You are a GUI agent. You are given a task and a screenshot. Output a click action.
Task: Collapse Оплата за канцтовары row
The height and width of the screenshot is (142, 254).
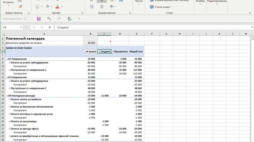[x=10, y=121]
